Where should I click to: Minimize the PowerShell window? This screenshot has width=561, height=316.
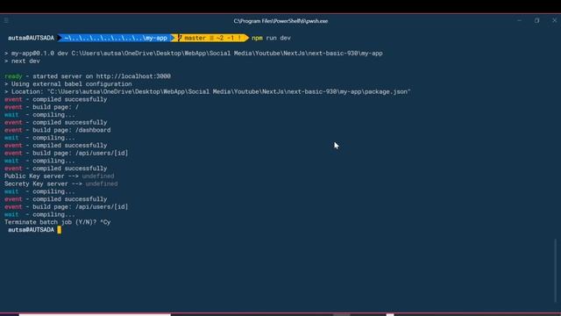click(x=520, y=20)
